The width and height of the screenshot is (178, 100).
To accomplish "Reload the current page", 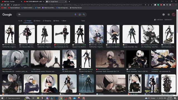I will [x=8, y=5].
